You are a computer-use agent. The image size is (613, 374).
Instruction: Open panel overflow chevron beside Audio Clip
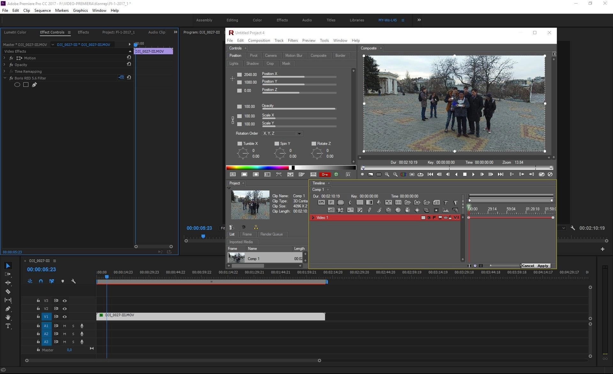pyautogui.click(x=175, y=32)
